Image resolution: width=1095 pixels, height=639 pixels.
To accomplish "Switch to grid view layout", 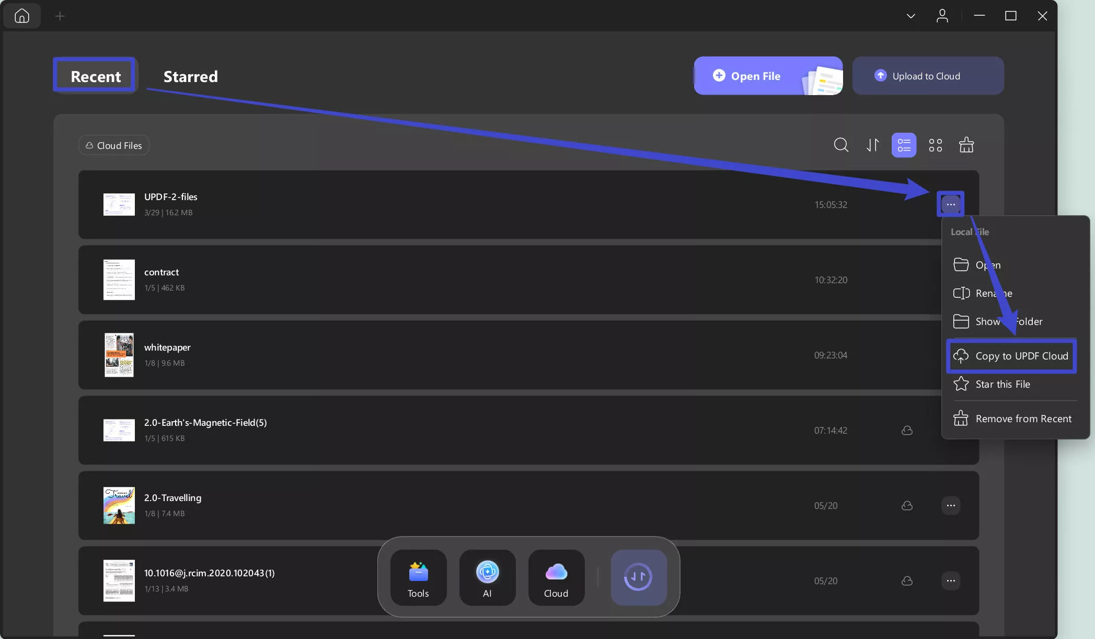I will pyautogui.click(x=935, y=145).
